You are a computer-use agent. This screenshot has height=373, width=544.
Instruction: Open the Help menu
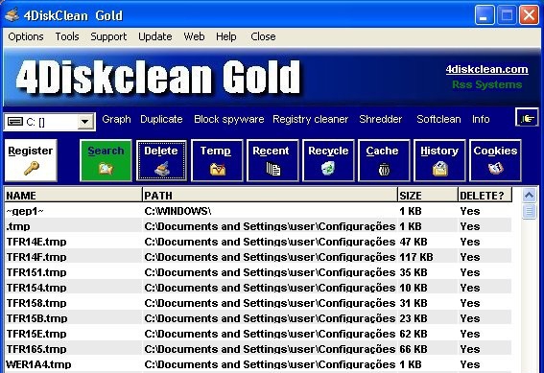[225, 36]
